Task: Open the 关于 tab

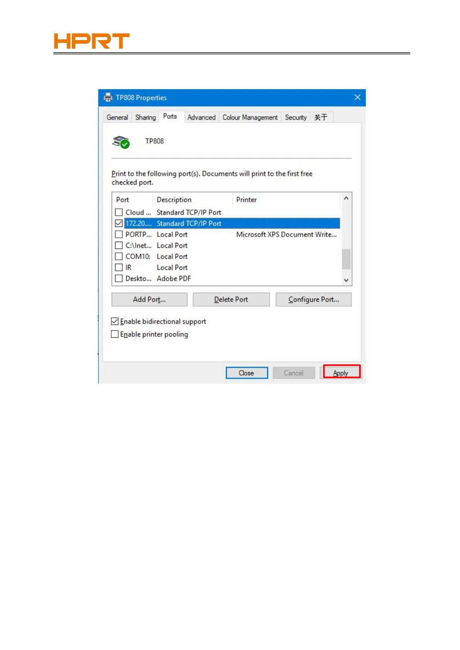Action: 321,117
